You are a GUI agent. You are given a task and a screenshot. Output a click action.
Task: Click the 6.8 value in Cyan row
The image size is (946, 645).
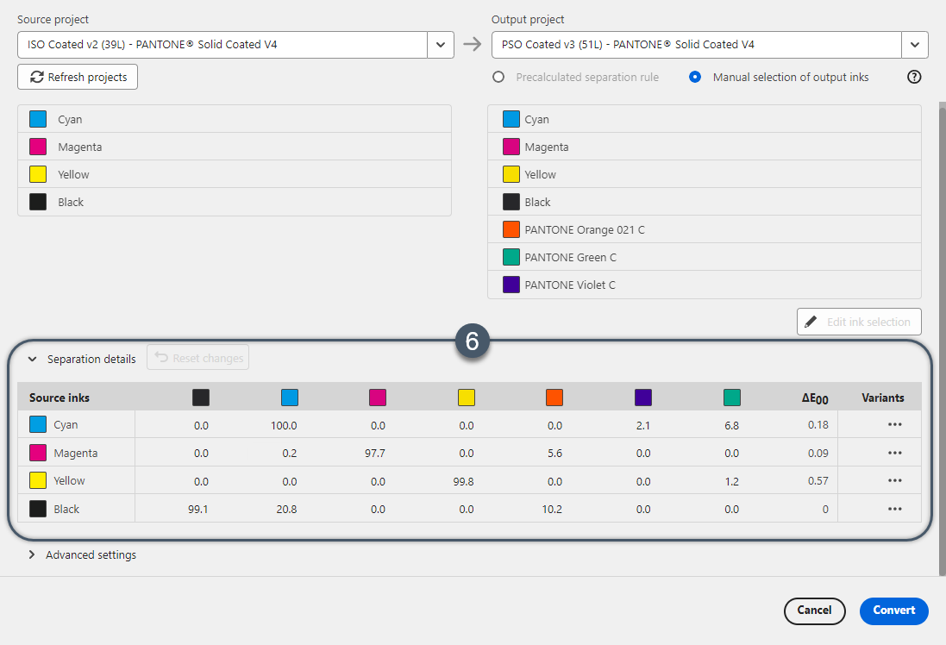point(732,425)
